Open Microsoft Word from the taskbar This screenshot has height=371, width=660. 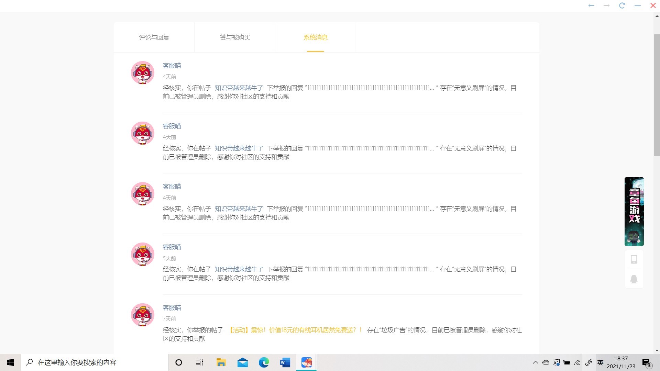[x=285, y=362]
